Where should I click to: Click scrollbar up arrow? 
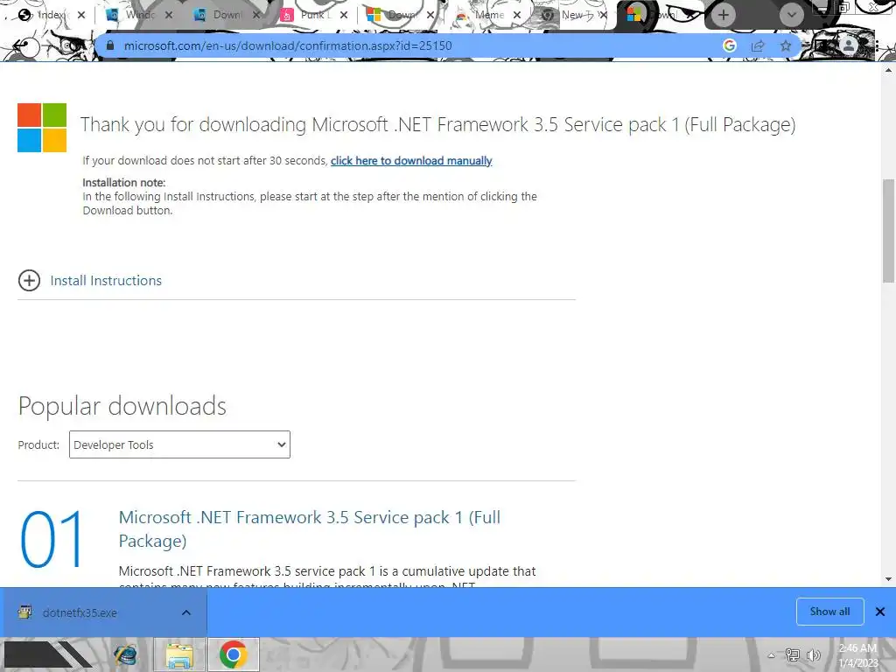tap(888, 71)
